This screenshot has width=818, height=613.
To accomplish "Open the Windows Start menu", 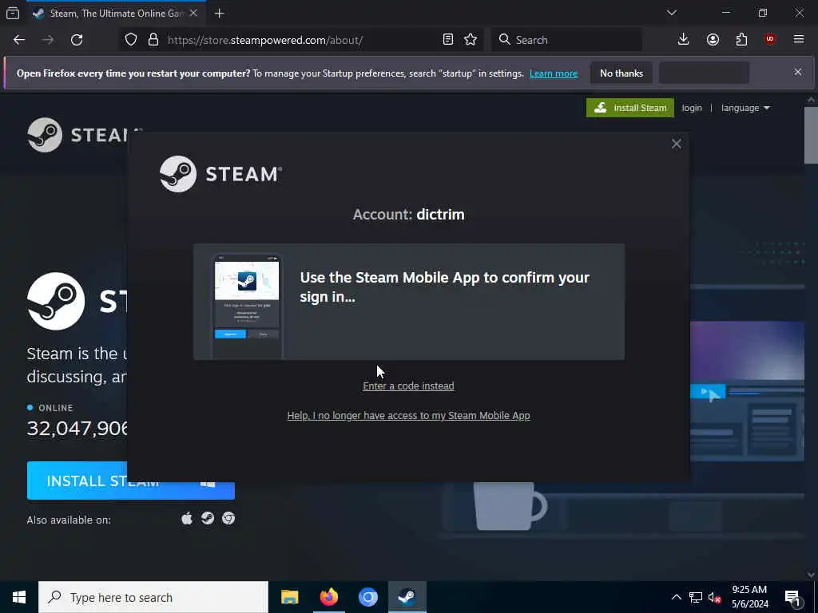I will (19, 597).
